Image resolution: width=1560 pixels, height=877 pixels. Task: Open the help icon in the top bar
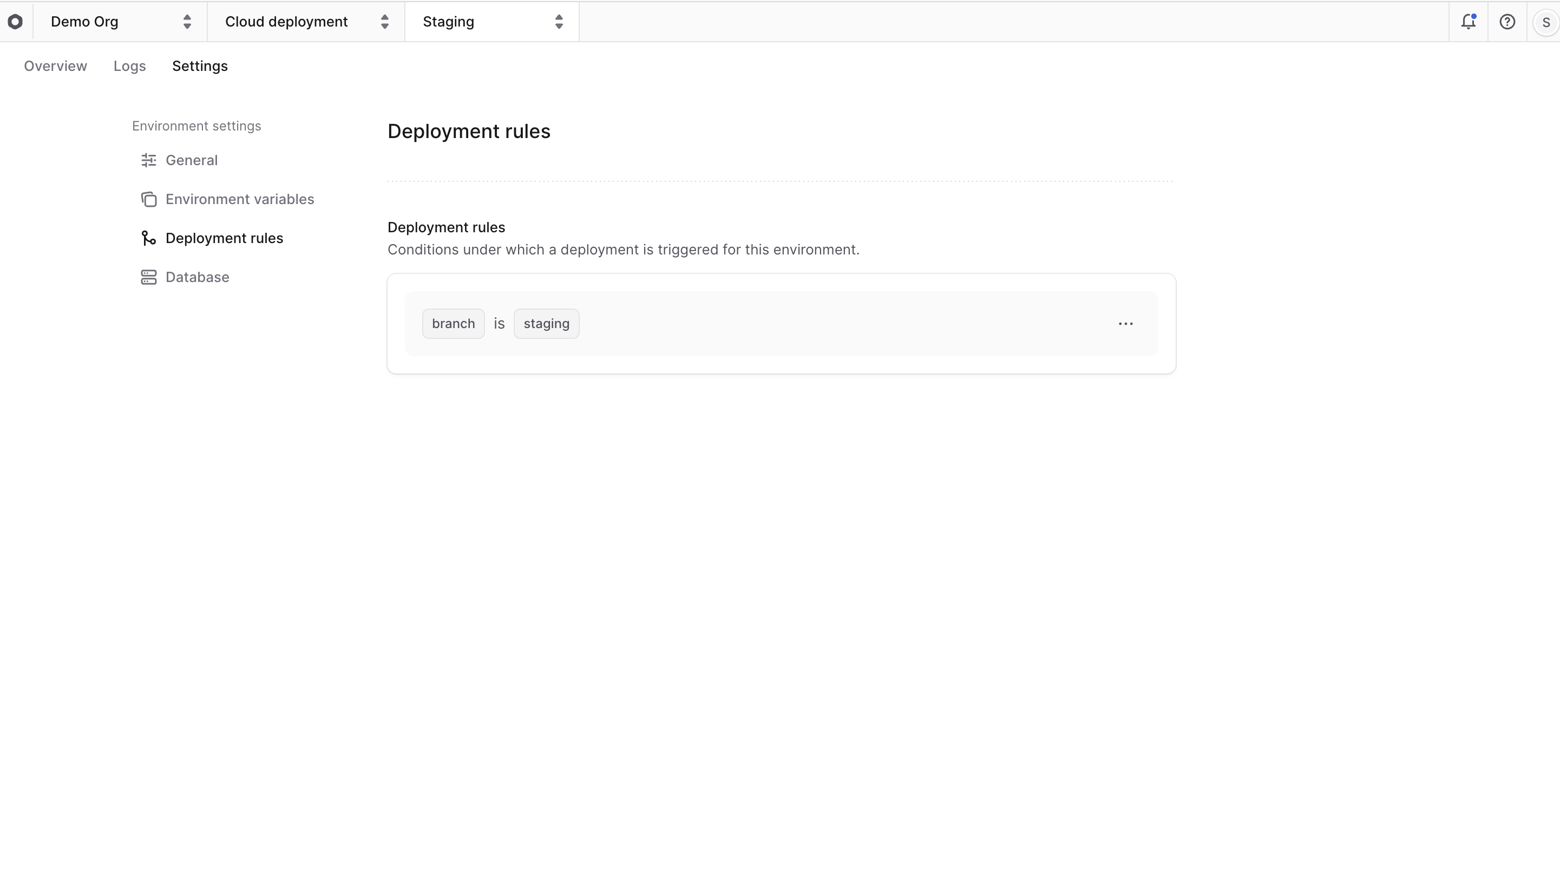1507,21
